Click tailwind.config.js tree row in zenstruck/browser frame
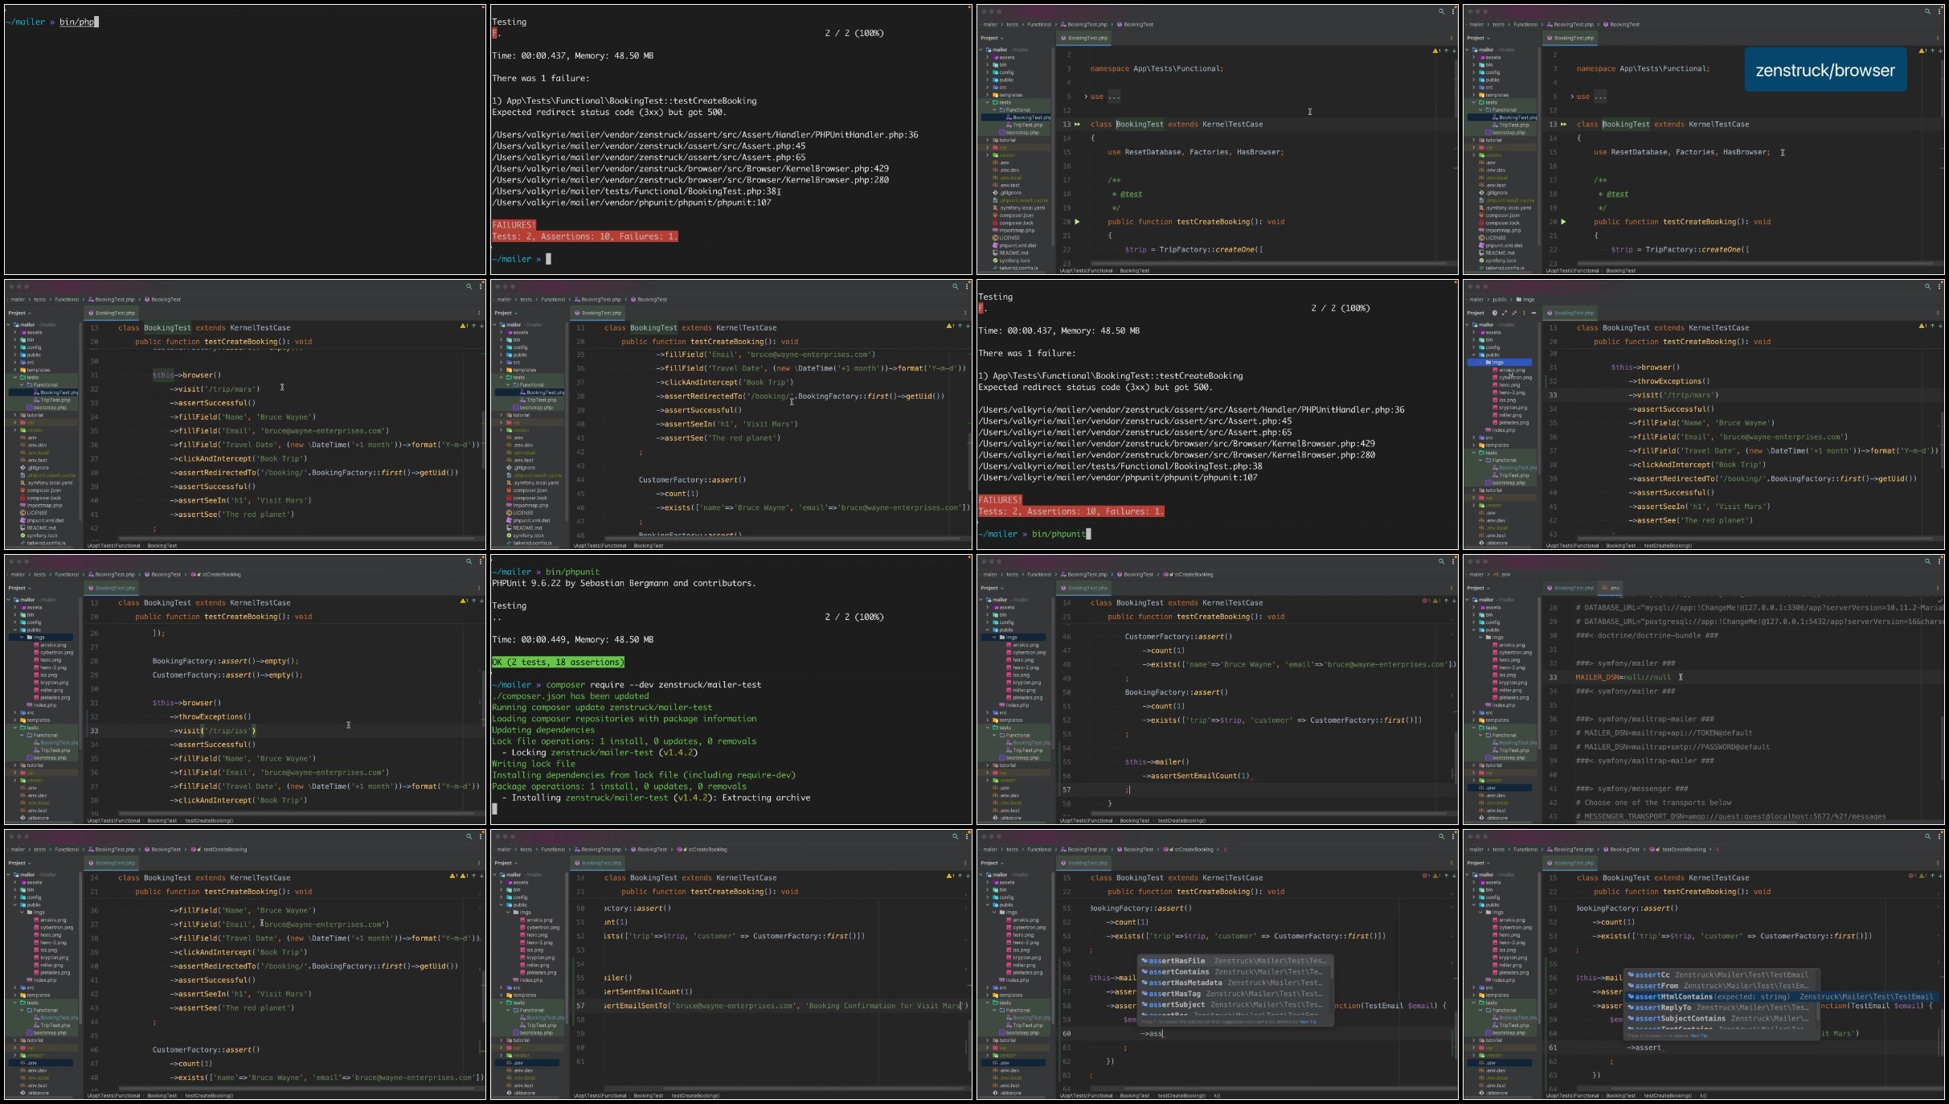 coord(1501,268)
